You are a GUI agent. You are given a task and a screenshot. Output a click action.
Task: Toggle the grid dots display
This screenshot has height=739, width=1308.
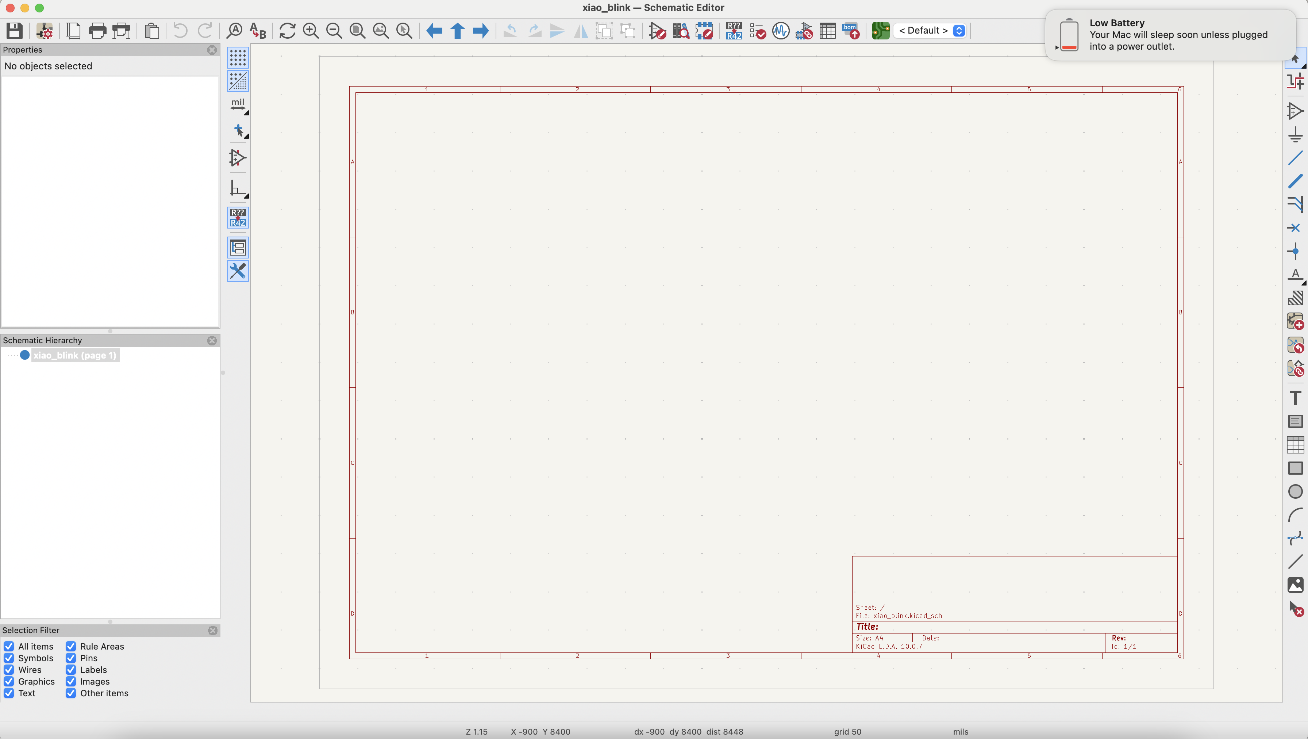tap(238, 58)
